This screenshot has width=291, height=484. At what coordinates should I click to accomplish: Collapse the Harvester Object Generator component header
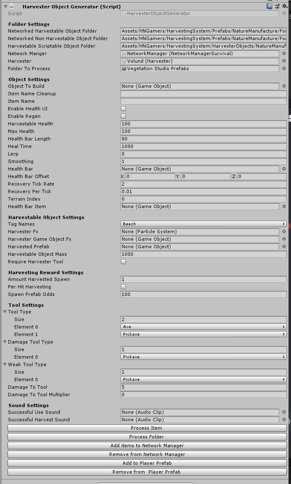pyautogui.click(x=5, y=6)
